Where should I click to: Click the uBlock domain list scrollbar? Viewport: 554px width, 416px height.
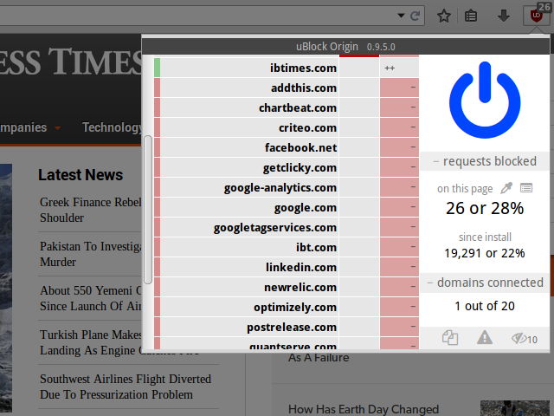(148, 210)
